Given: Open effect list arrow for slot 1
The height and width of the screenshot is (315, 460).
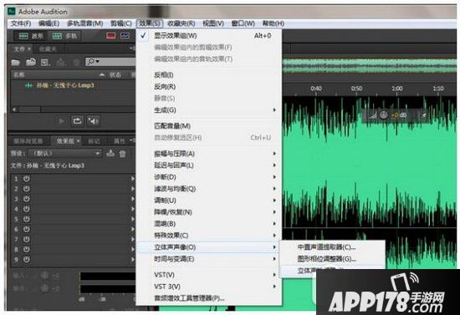Looking at the screenshot, I should pos(133,179).
